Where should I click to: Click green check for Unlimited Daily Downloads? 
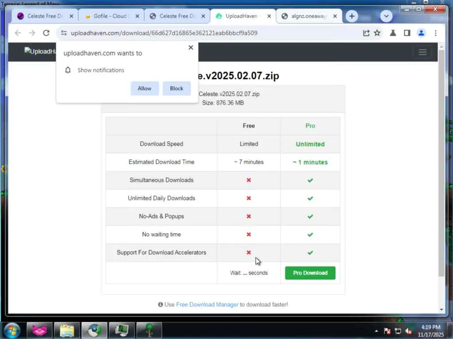tap(310, 198)
